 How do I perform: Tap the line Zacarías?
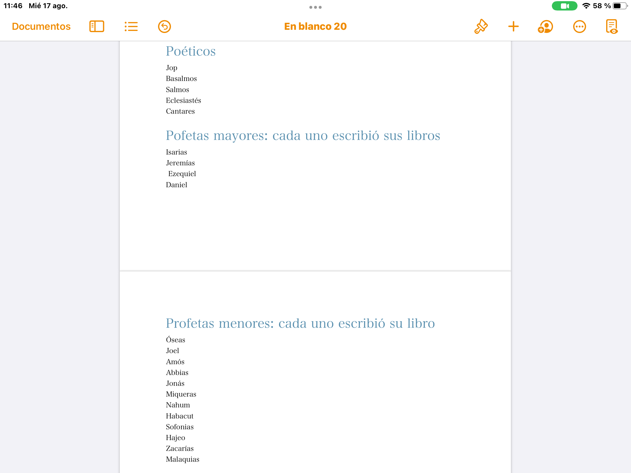coord(180,448)
